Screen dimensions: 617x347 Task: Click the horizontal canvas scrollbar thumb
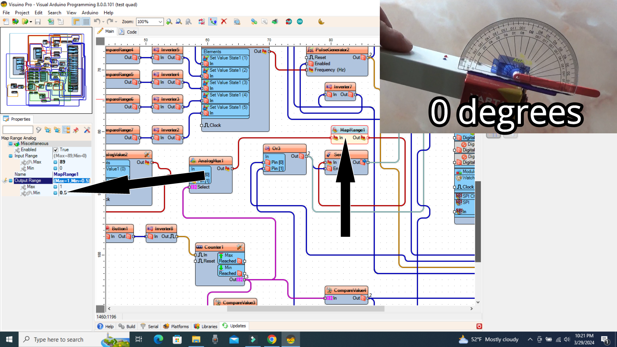pos(306,308)
